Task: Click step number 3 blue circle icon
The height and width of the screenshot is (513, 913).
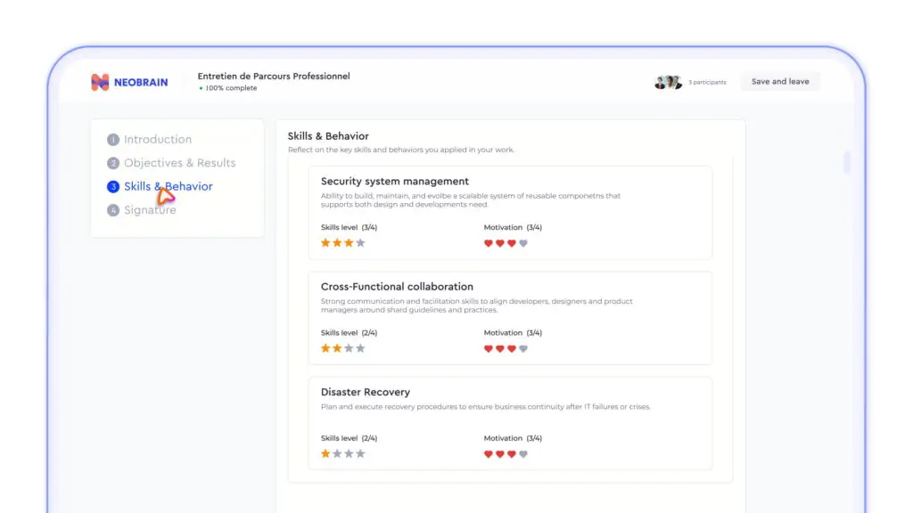Action: tap(113, 187)
